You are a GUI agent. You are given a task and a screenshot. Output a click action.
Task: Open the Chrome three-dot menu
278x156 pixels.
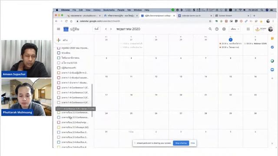[x=273, y=21]
